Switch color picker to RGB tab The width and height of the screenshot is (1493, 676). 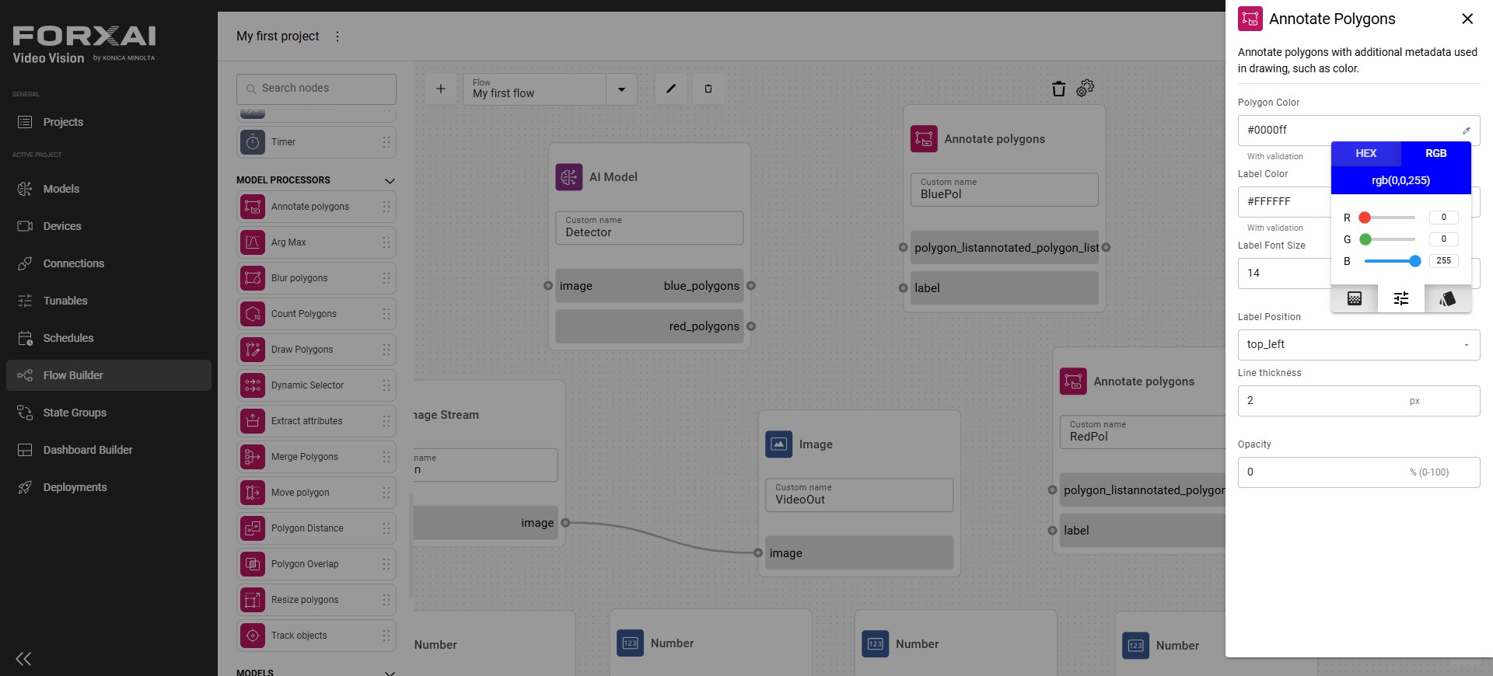coord(1436,154)
